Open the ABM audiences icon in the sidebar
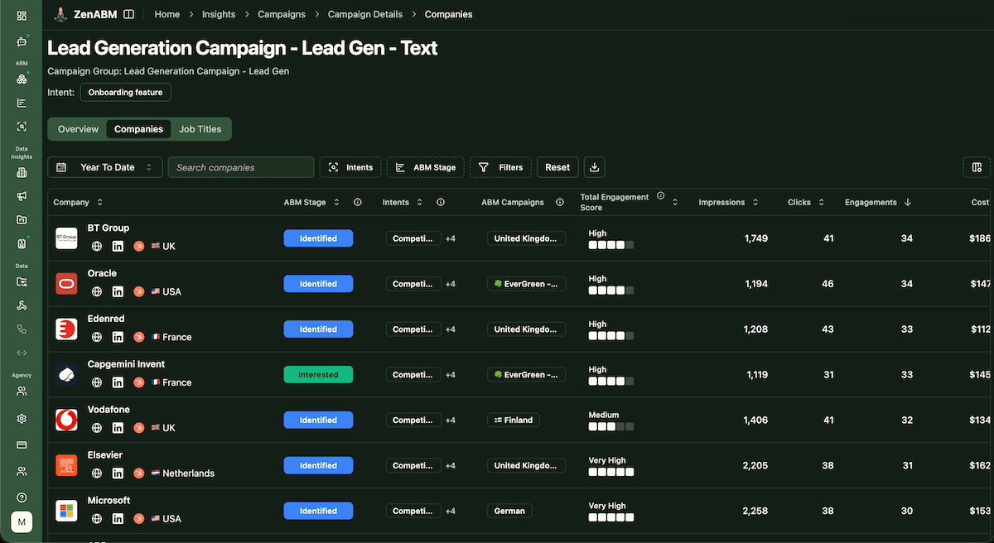 tap(21, 79)
